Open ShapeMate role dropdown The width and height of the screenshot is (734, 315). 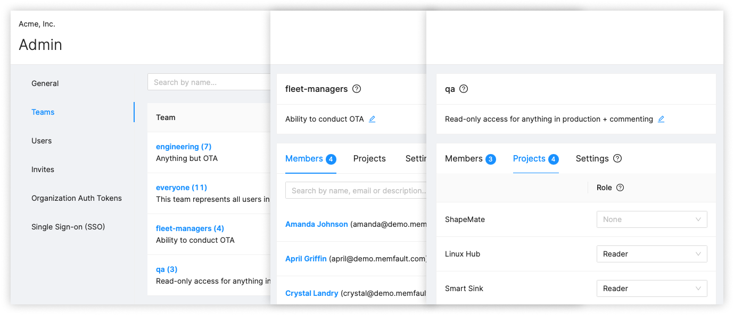[651, 219]
